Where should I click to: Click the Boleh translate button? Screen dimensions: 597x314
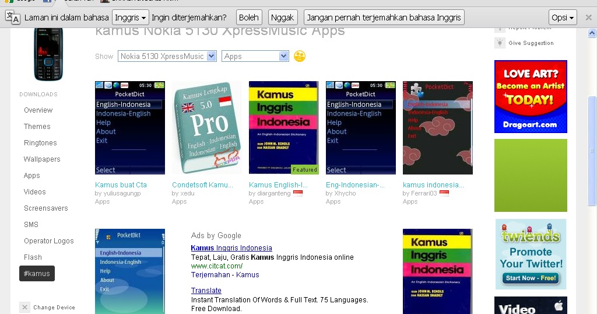248,18
